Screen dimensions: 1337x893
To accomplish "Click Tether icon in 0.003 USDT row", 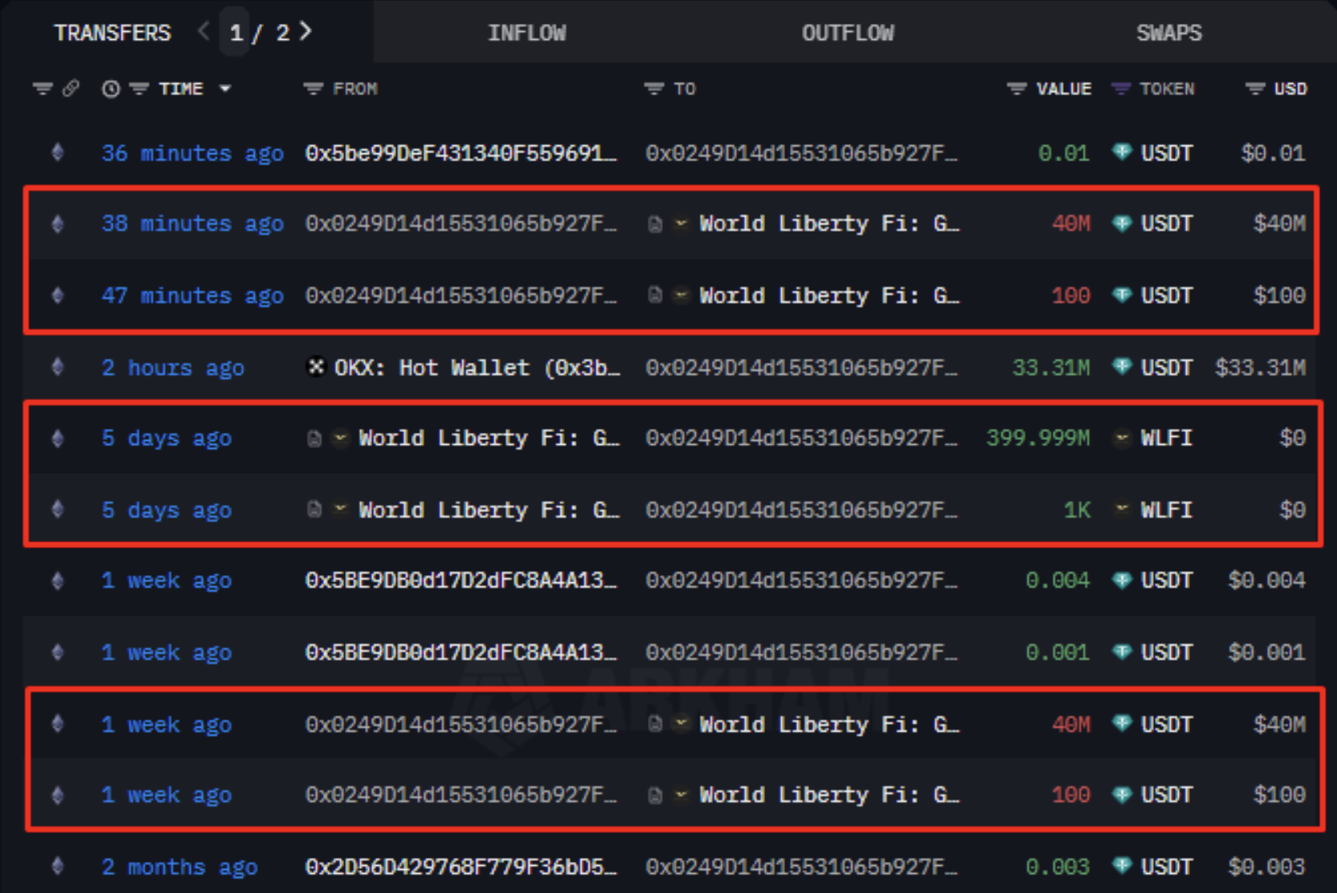I will point(1122,865).
